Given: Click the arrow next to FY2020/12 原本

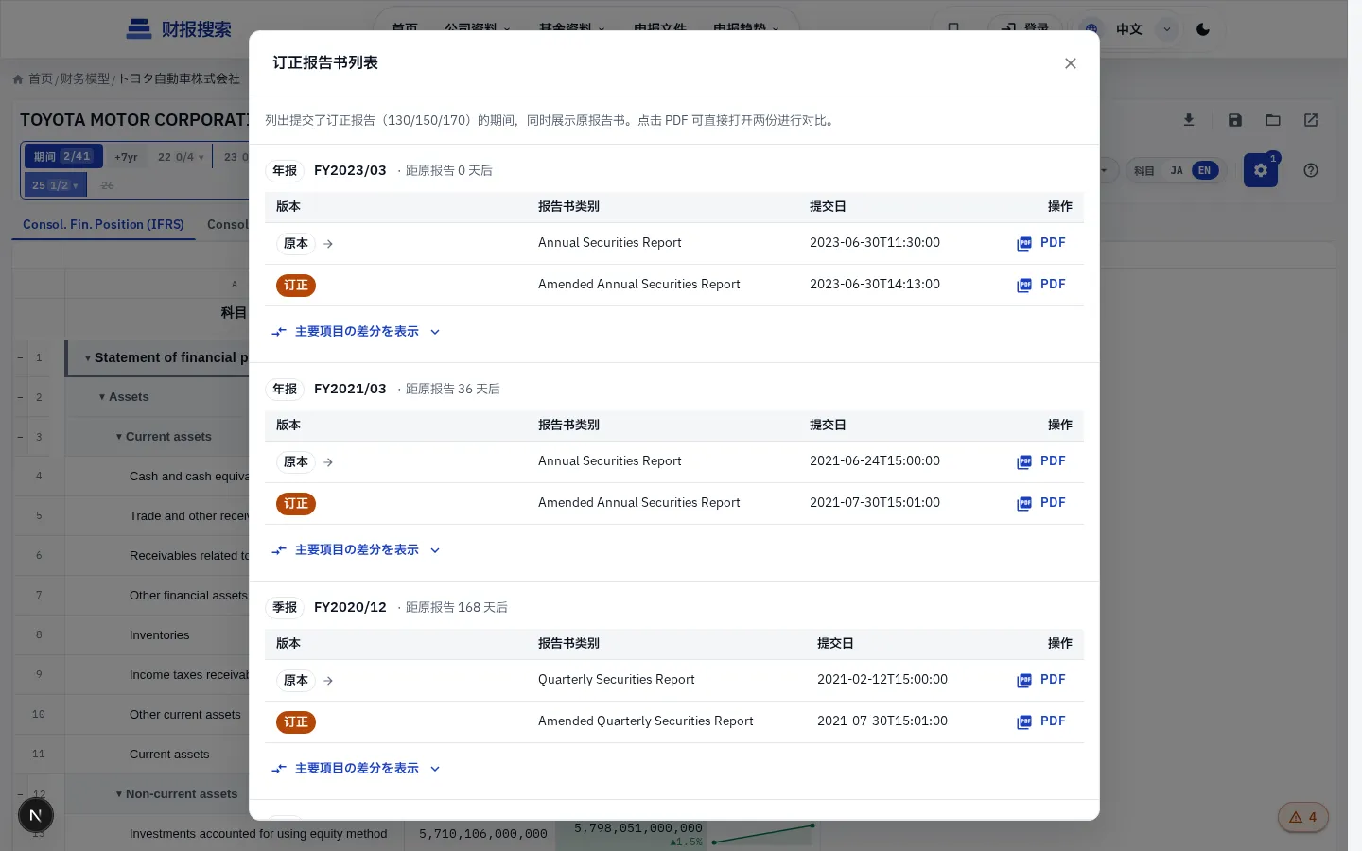Looking at the screenshot, I should point(328,681).
